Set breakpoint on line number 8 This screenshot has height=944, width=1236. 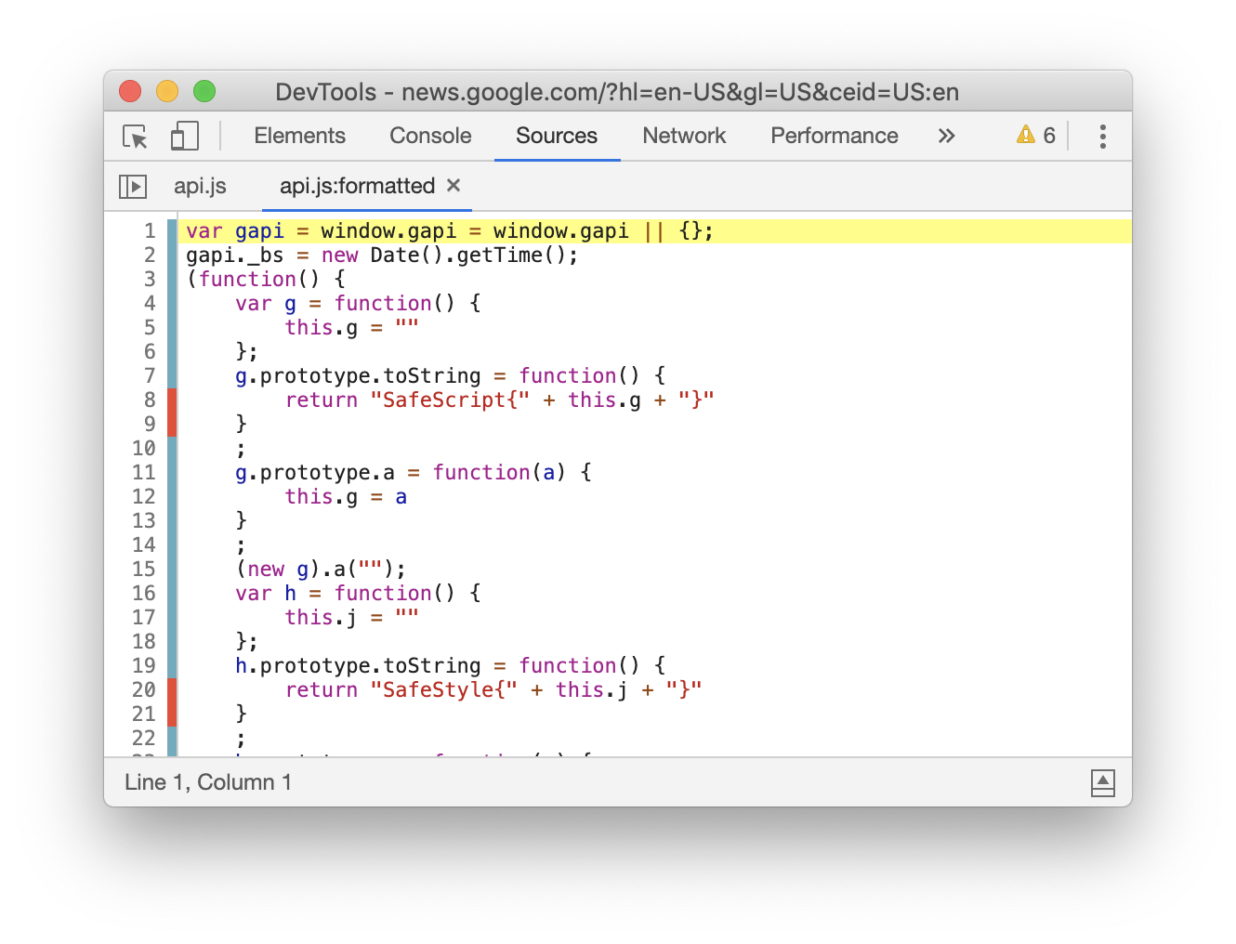[x=149, y=400]
